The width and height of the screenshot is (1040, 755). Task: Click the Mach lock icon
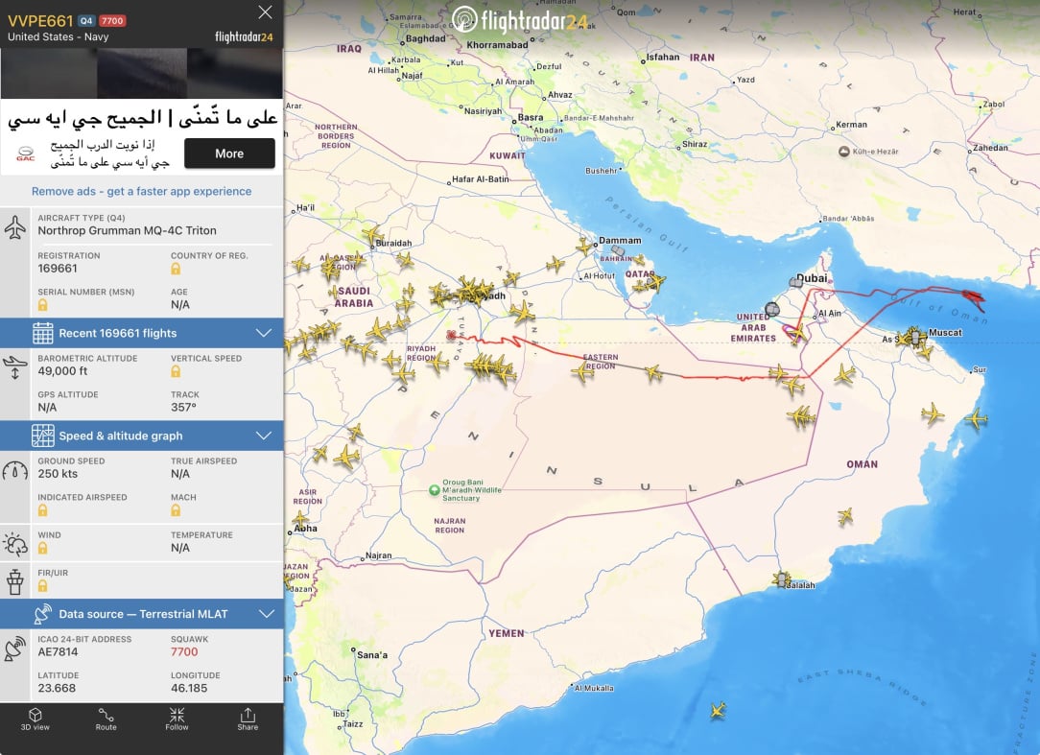176,510
